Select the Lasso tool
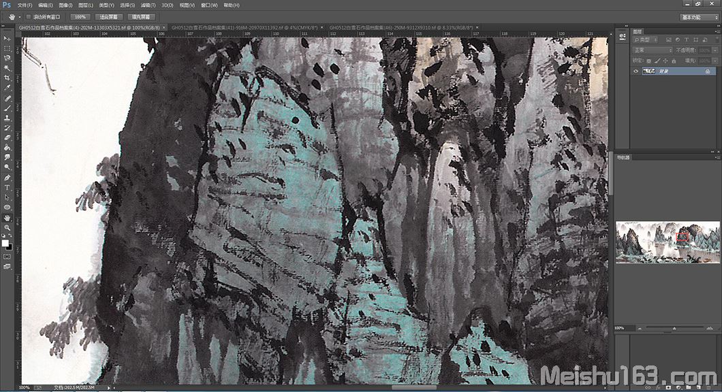 [7, 58]
